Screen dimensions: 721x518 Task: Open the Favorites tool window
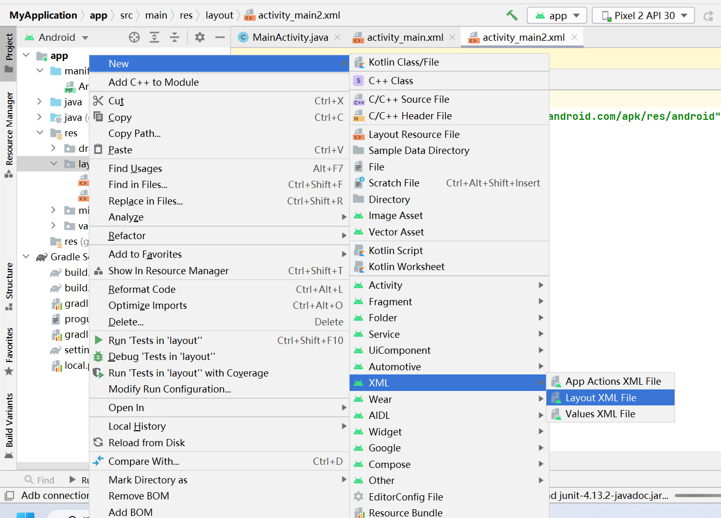[9, 351]
